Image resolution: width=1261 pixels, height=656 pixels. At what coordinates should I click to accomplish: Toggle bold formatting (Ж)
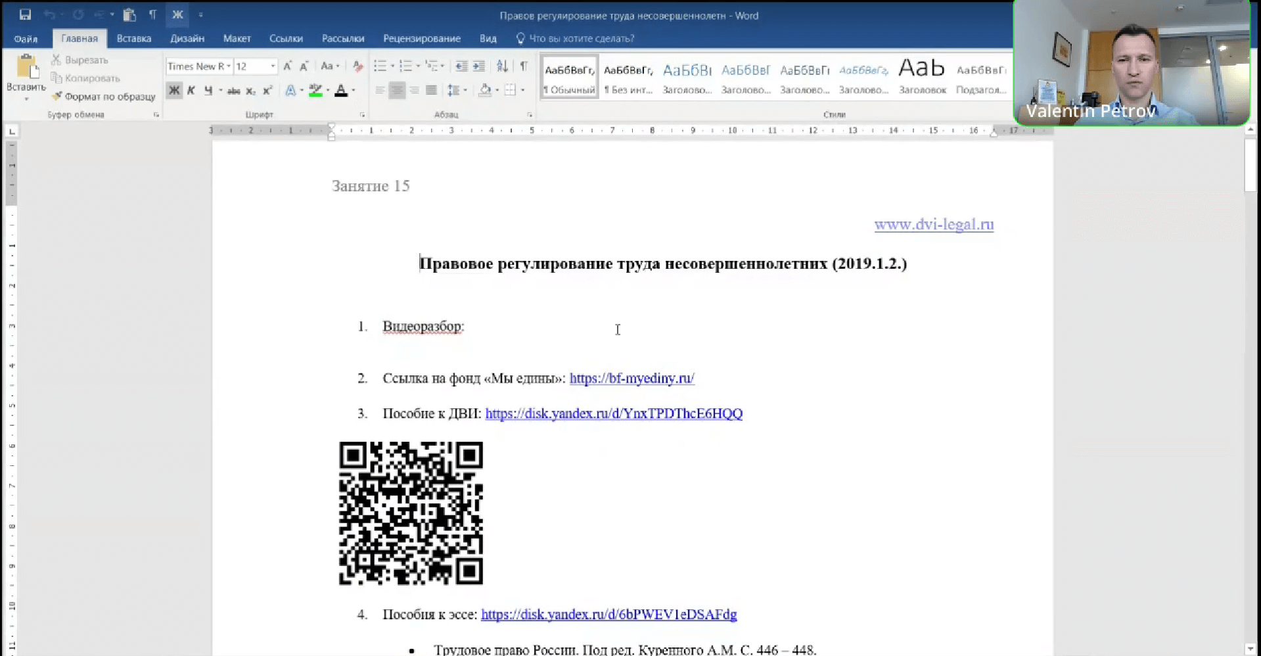point(173,91)
